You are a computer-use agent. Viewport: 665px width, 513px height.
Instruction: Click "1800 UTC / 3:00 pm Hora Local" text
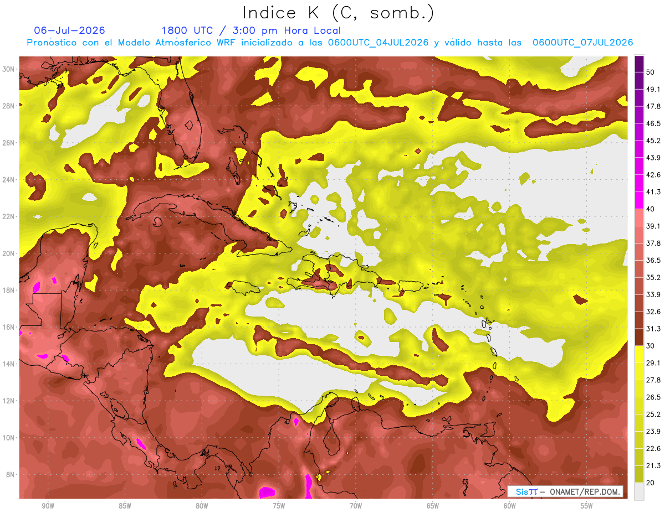[x=251, y=30]
